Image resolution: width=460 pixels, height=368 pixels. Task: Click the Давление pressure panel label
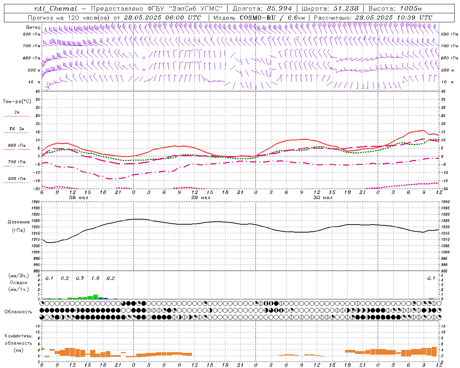(x=18, y=222)
